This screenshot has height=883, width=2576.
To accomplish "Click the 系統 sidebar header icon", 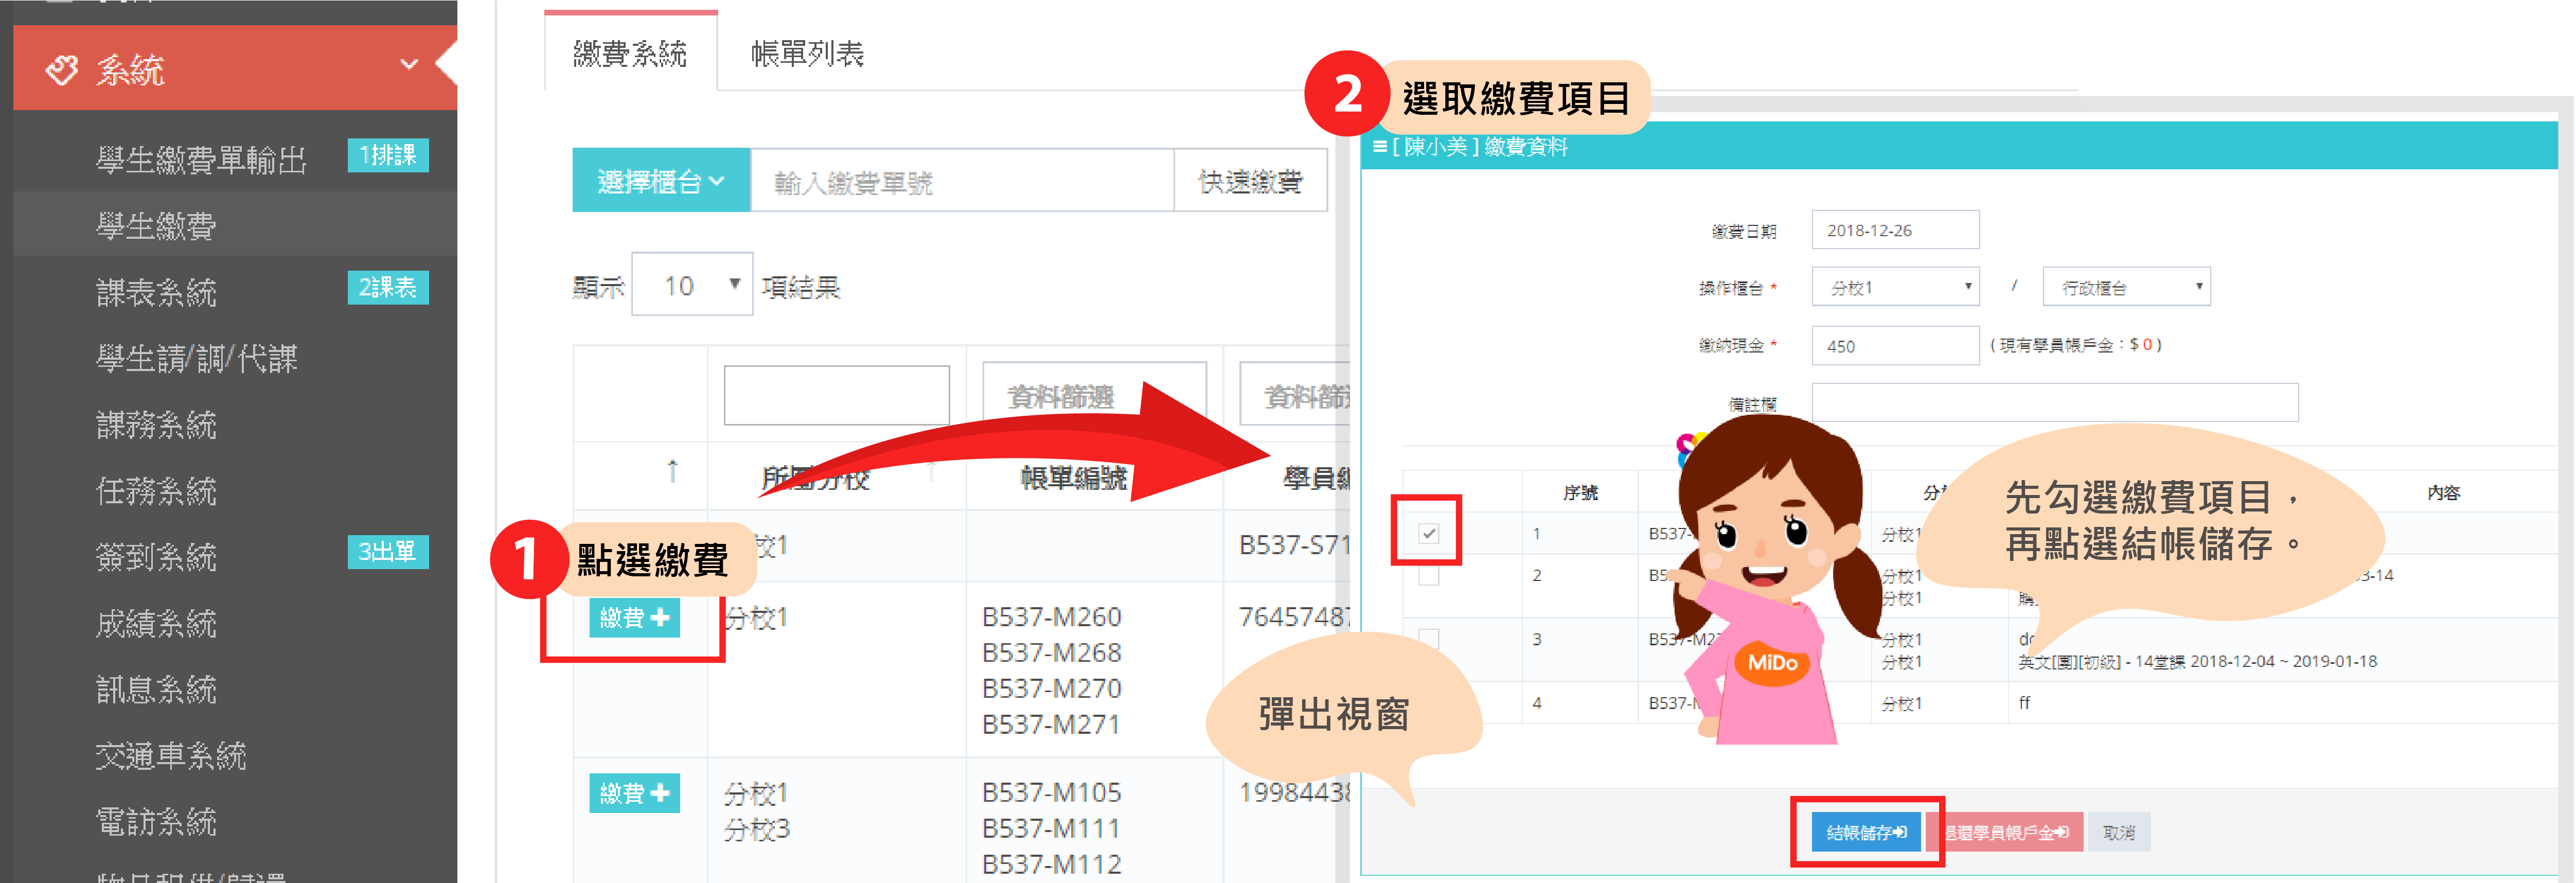I will click(x=62, y=69).
